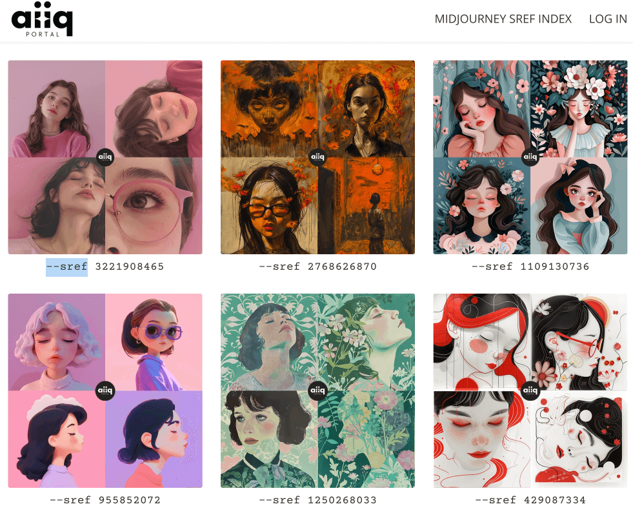This screenshot has width=633, height=513.
Task: Open girl with flower crown illustration
Action: point(579,109)
